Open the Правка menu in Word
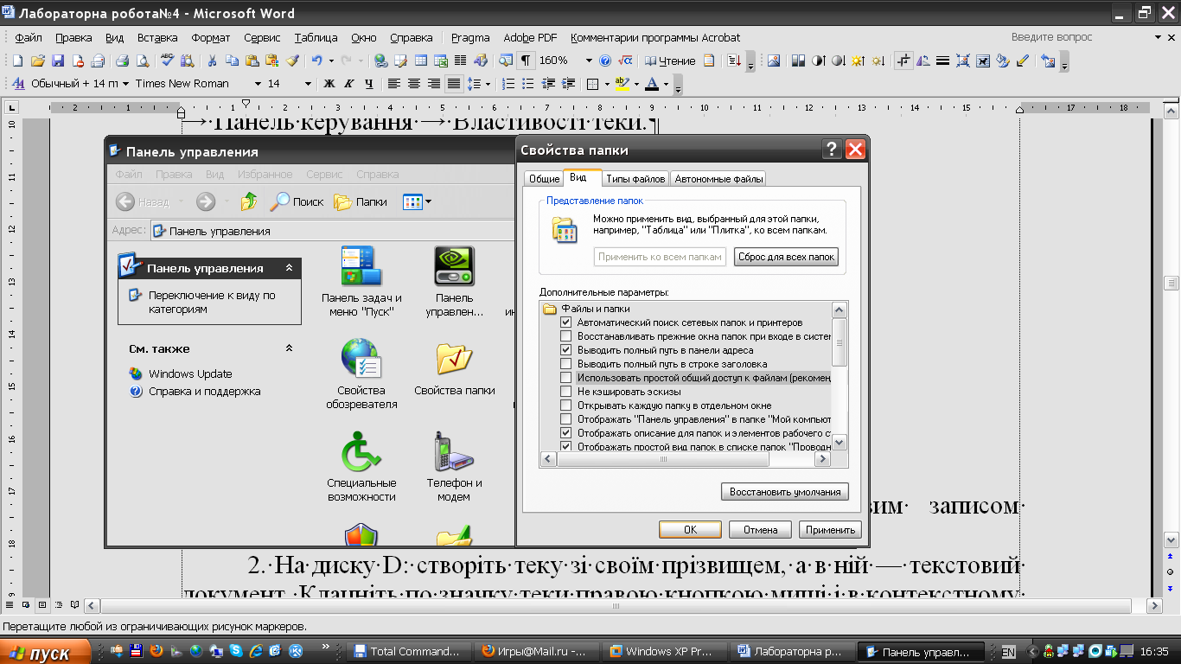 pos(73,37)
